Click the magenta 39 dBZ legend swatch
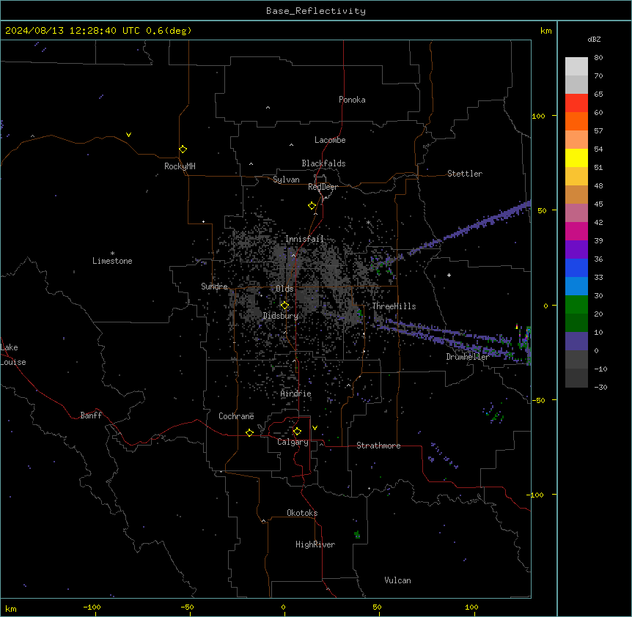Image resolution: width=632 pixels, height=617 pixels. click(x=576, y=231)
